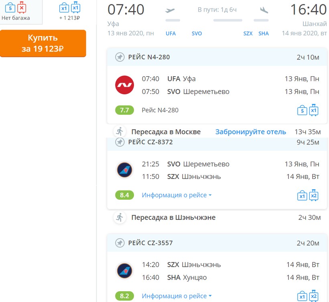Click China Southern logo on flight CZ-3557

[x=124, y=271]
